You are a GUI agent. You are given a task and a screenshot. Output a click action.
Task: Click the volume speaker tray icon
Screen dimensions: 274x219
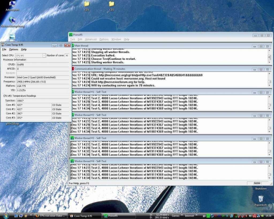pos(250,216)
